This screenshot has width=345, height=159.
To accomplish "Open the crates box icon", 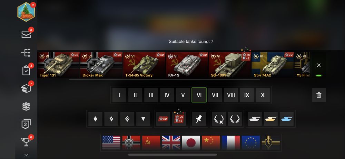I will pos(26,88).
